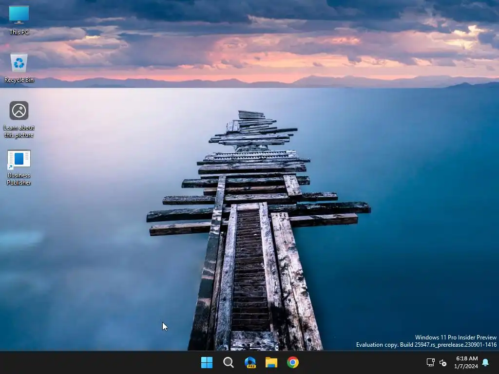Click Learn about this picture icon
This screenshot has height=374, width=499.
[x=19, y=119]
